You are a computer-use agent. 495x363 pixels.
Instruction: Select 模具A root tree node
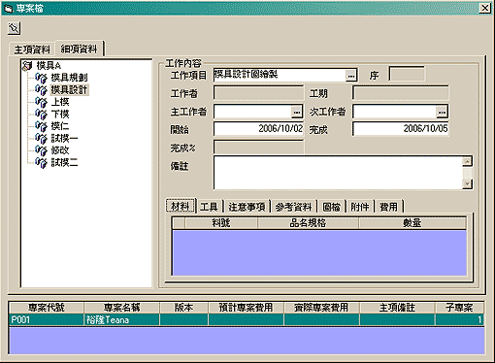[49, 66]
